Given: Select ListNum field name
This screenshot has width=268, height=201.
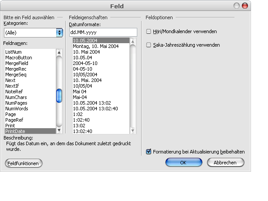Looking at the screenshot, I should (x=30, y=52).
